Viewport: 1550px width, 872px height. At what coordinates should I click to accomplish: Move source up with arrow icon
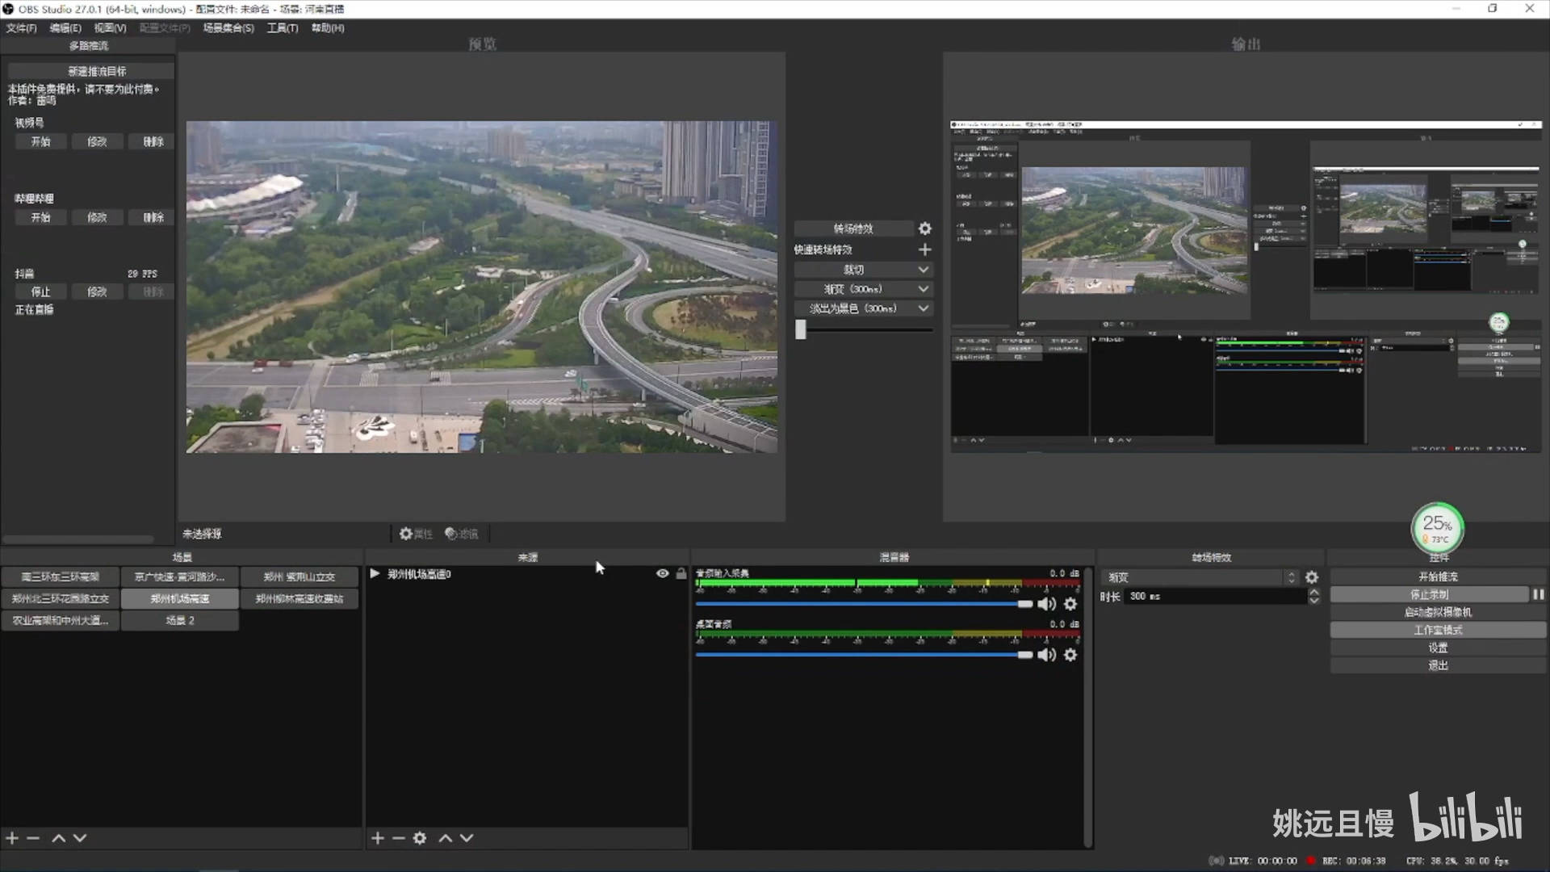[445, 838]
